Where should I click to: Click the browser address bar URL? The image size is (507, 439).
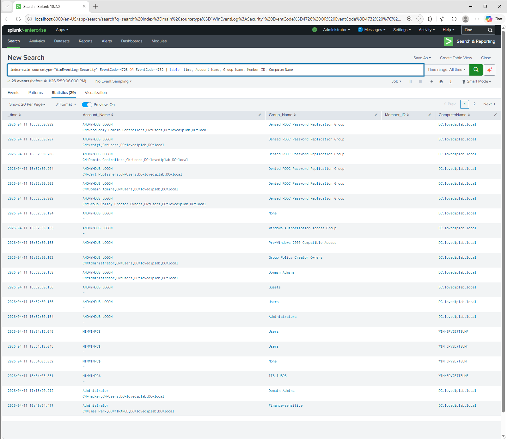(x=218, y=19)
